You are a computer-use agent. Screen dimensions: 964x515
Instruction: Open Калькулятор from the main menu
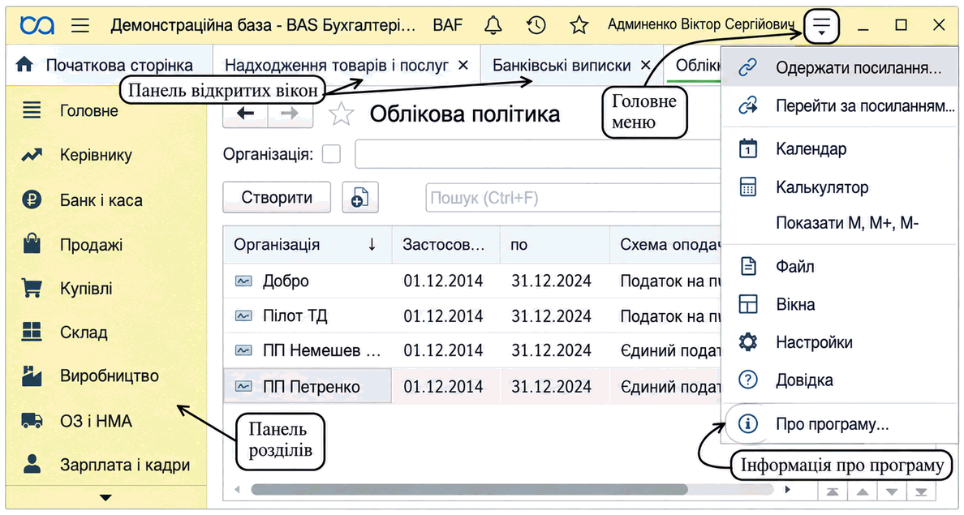pos(839,187)
